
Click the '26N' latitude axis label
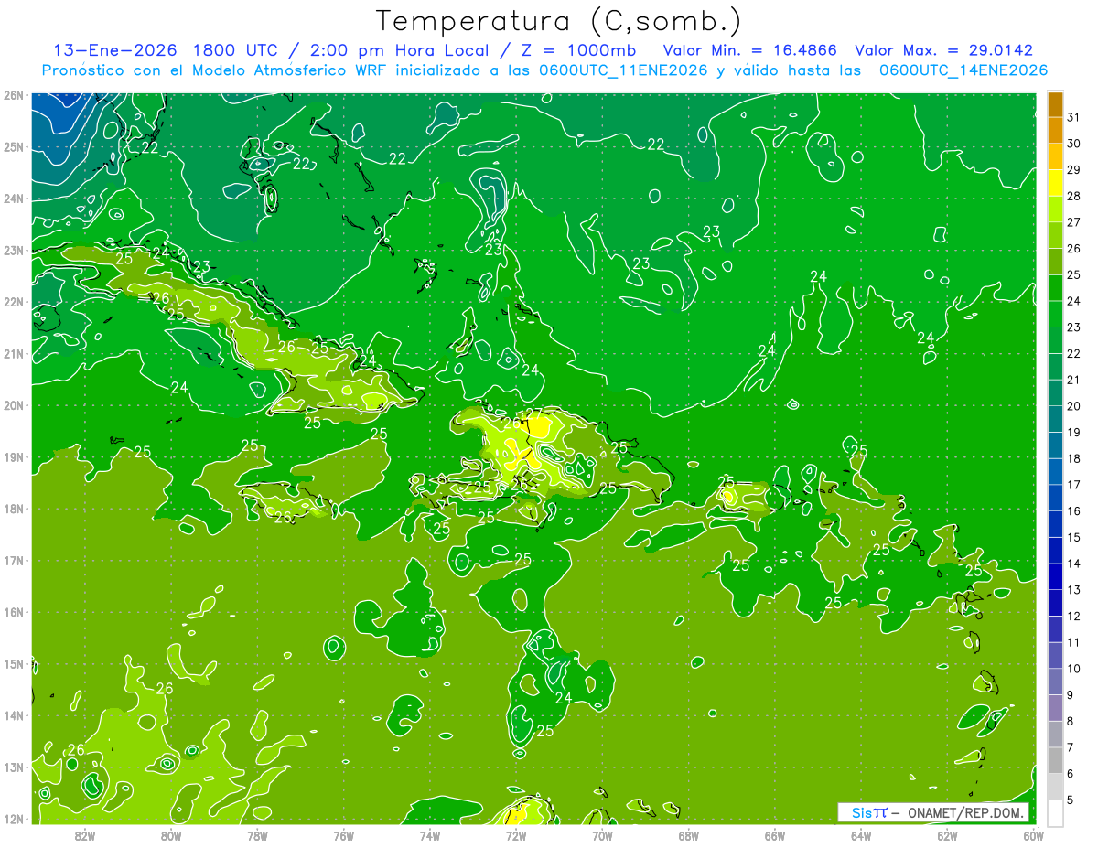click(x=13, y=95)
